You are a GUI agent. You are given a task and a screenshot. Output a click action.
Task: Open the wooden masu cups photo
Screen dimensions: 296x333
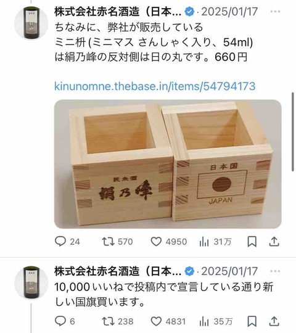click(x=168, y=164)
